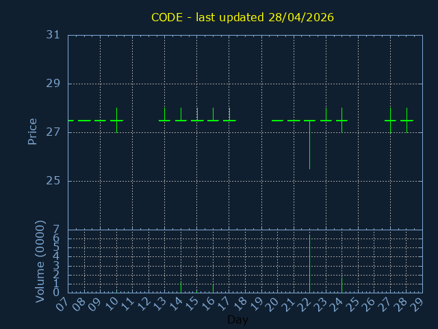Click the 'Price' axis label
The height and width of the screenshot is (329, 438).
click(32, 131)
